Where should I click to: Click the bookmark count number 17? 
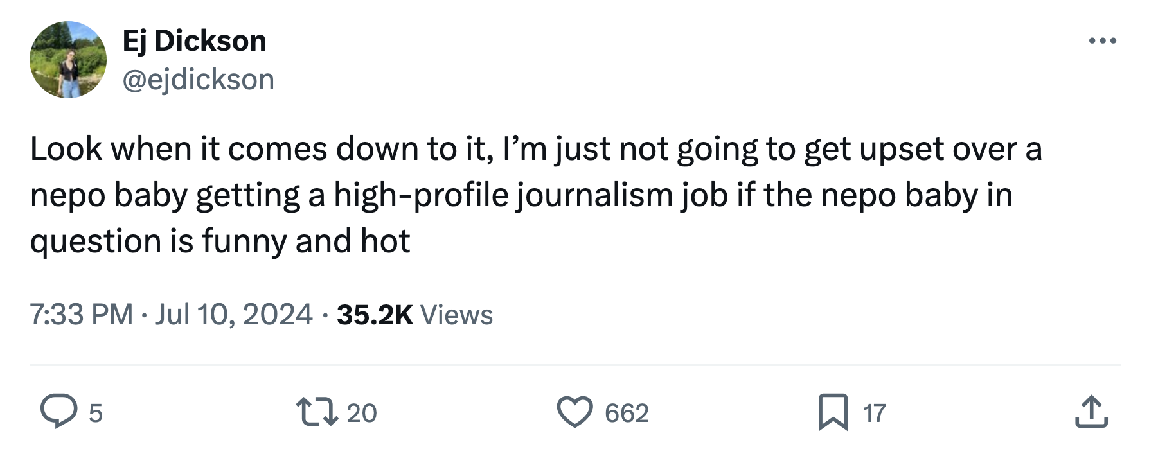pos(874,413)
